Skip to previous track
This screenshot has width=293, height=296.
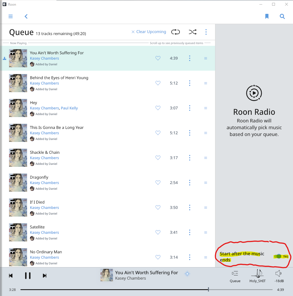coord(11,276)
